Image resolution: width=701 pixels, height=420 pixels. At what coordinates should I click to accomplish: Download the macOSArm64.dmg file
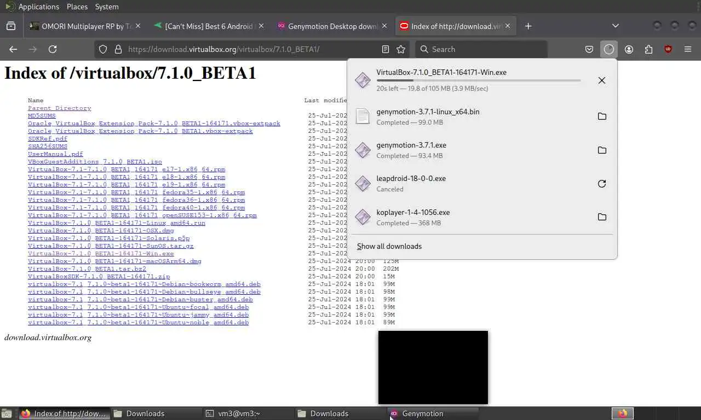coord(114,261)
